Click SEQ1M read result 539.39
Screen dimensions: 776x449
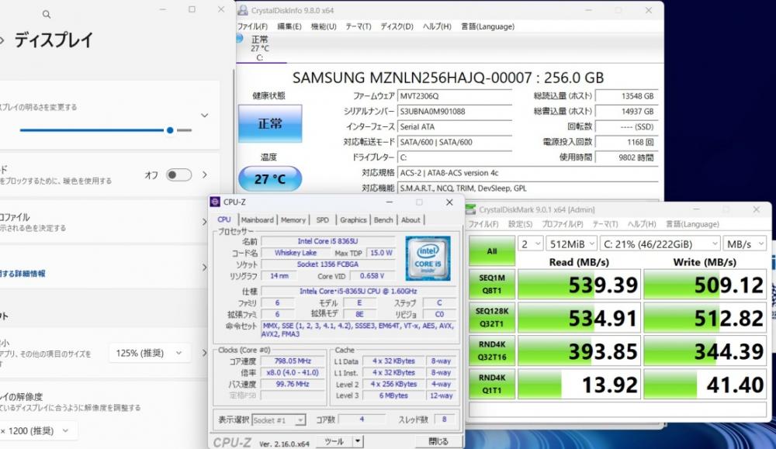[x=579, y=285]
